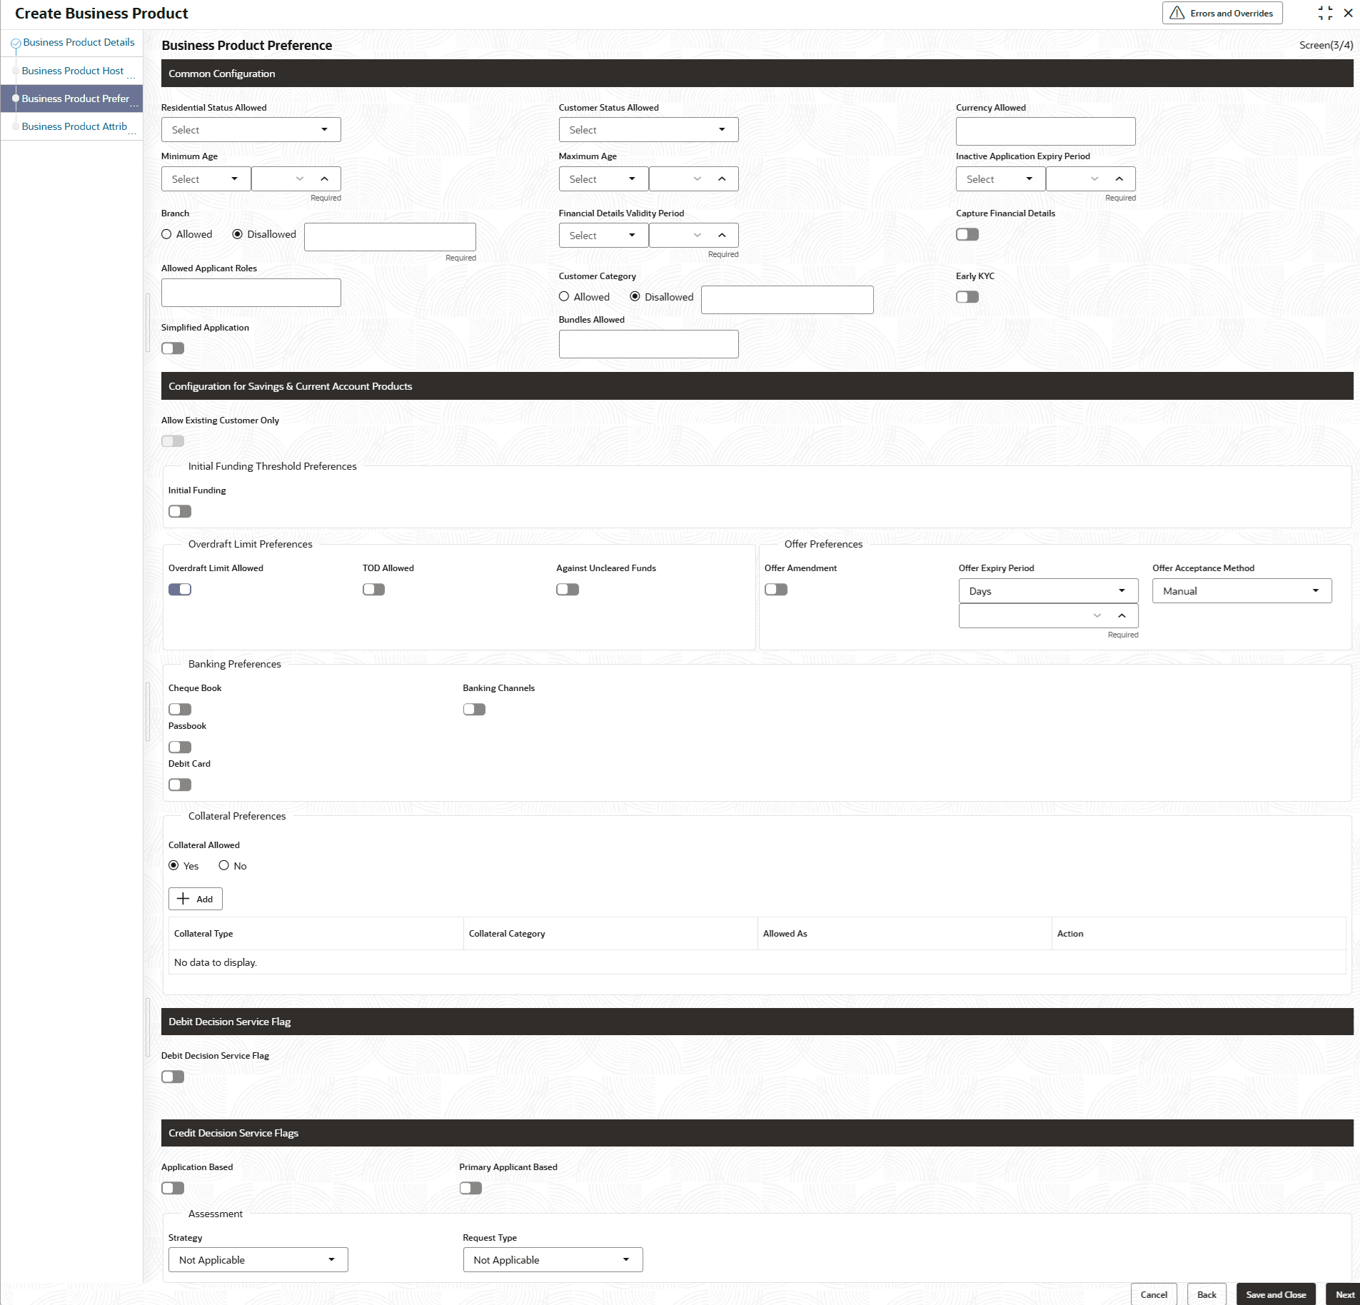Toggle Capture Financial Details switch

[967, 235]
